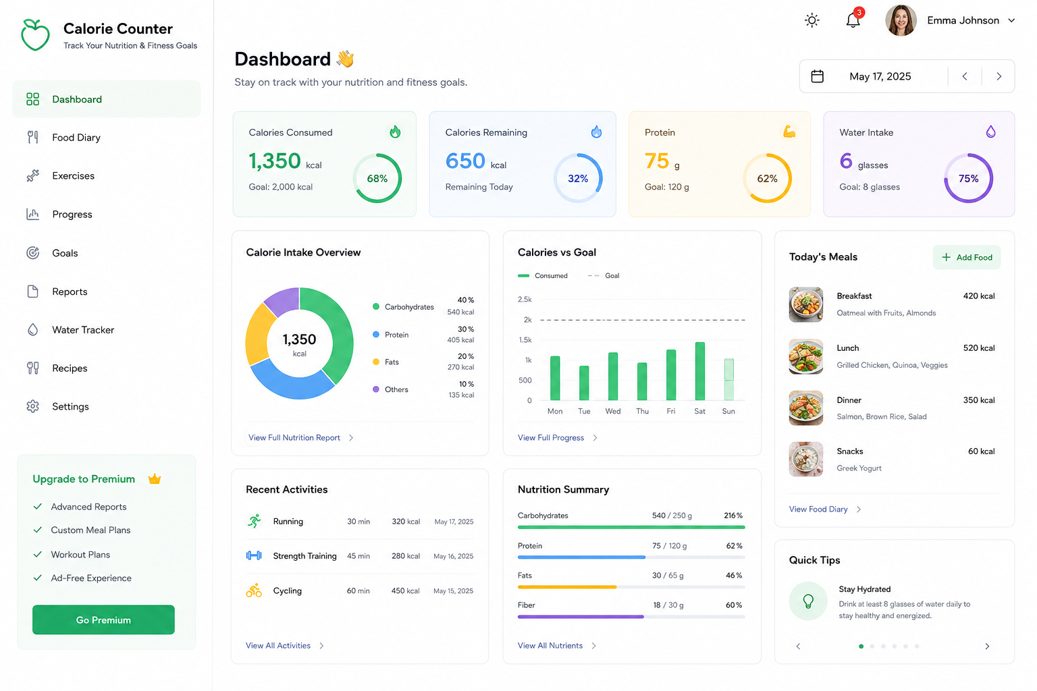This screenshot has width=1037, height=691.
Task: Open Food Diary in sidebar
Action: tap(107, 138)
